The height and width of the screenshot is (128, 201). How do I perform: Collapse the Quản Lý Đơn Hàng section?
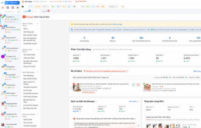[38, 24]
